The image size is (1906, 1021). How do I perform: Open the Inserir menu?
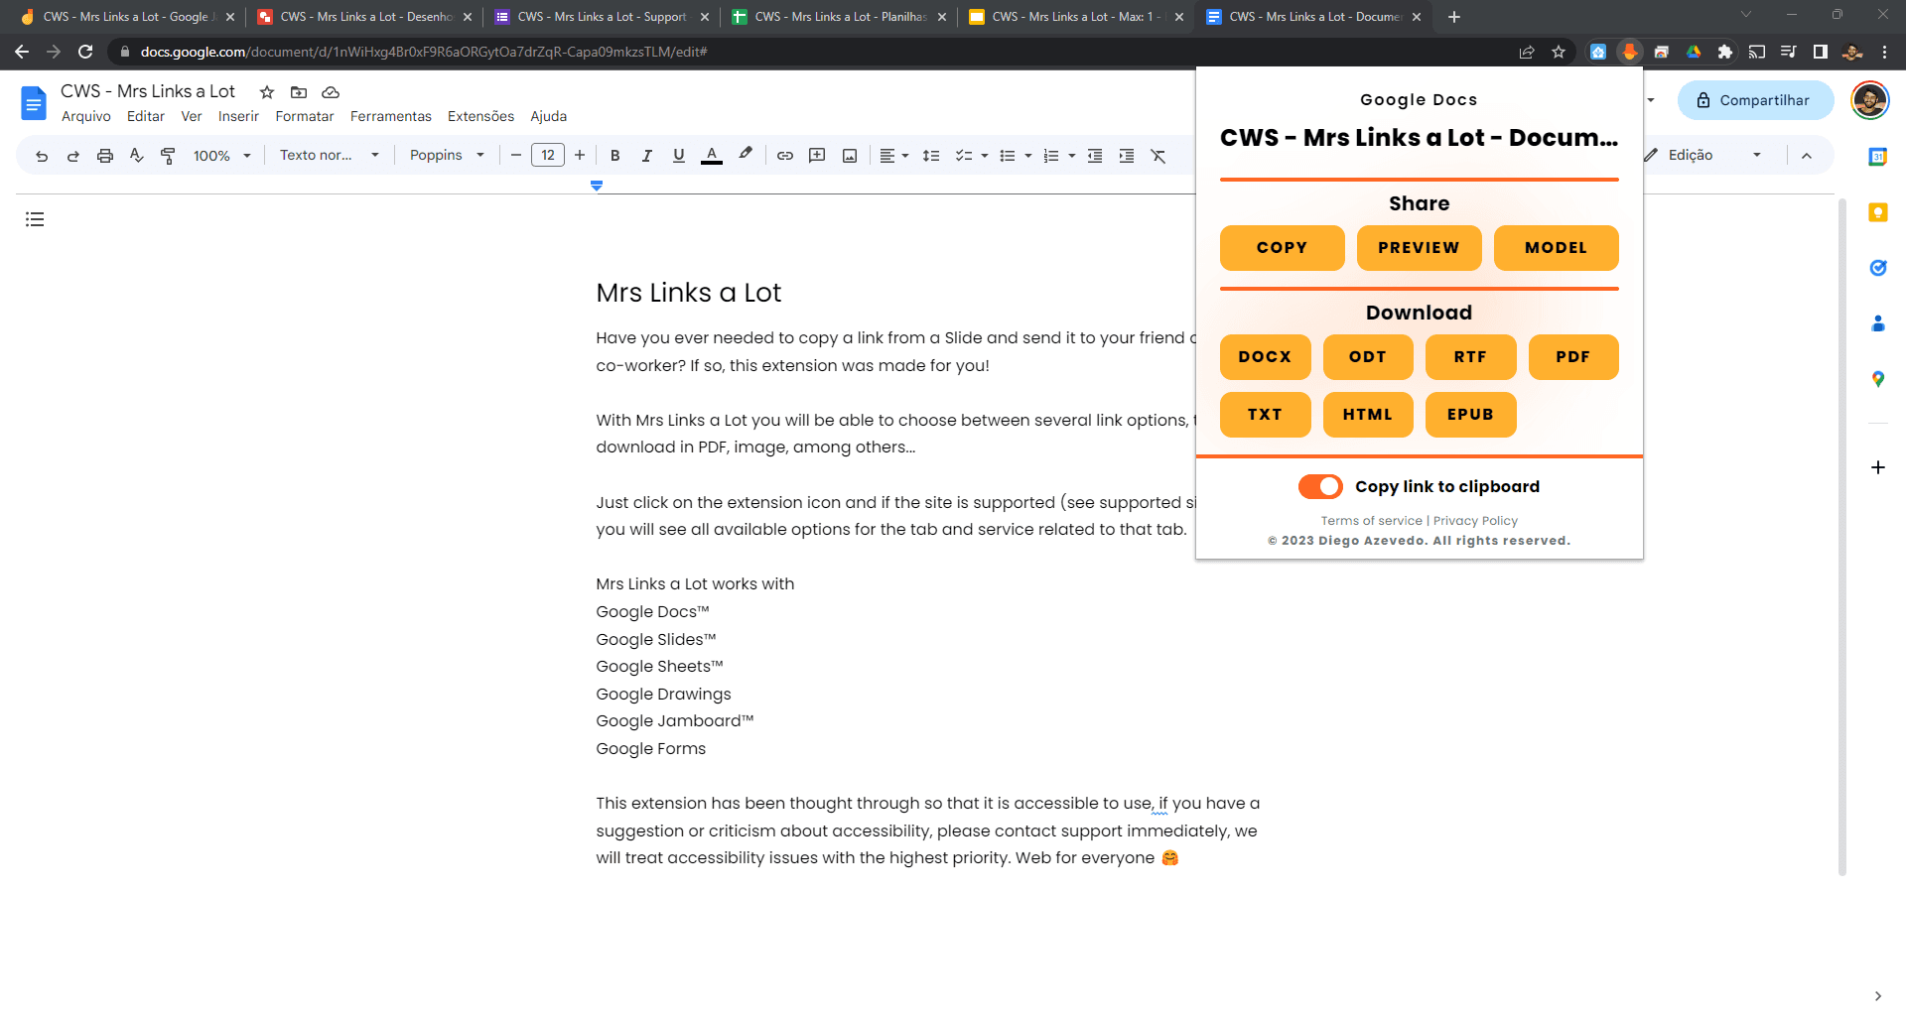click(238, 116)
